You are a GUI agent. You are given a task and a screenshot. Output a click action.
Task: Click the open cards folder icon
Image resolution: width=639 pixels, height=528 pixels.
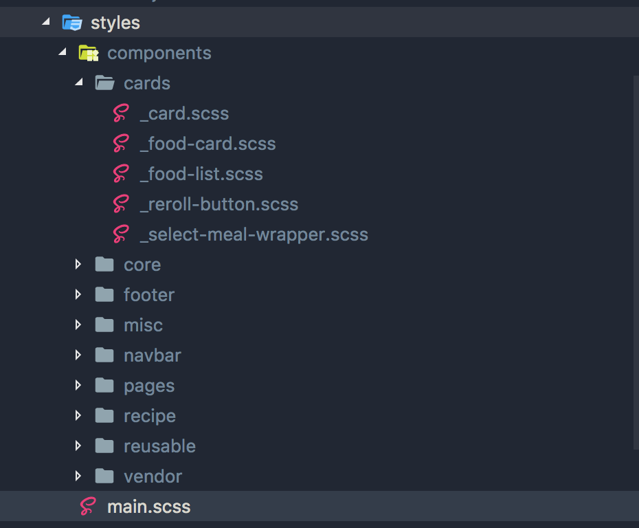pyautogui.click(x=104, y=82)
